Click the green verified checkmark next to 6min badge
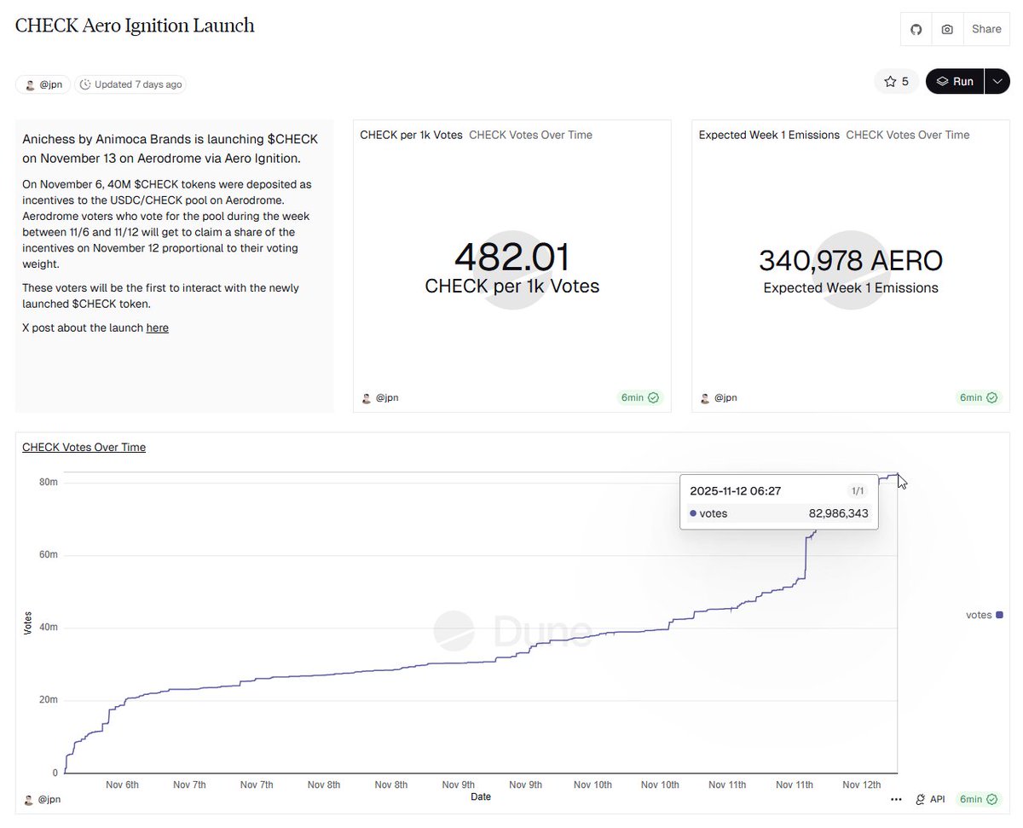Screen dimensions: 1023x828 pyautogui.click(x=654, y=397)
